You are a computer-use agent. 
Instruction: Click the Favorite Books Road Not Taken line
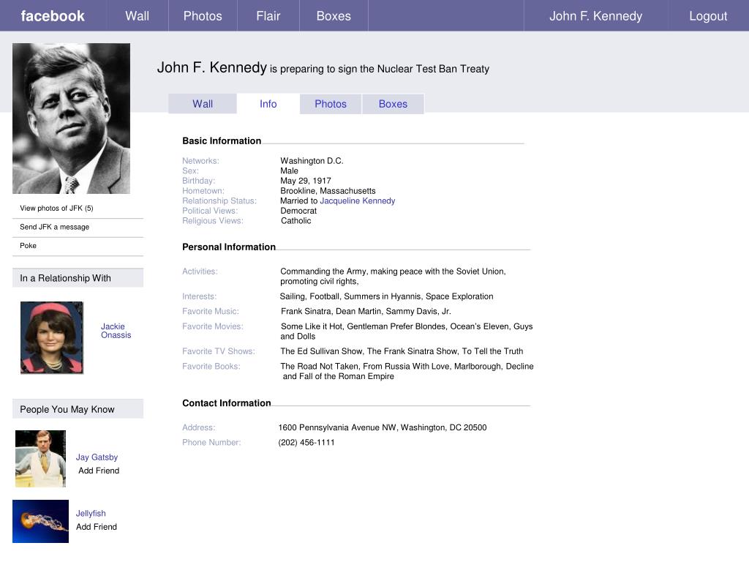click(x=407, y=371)
